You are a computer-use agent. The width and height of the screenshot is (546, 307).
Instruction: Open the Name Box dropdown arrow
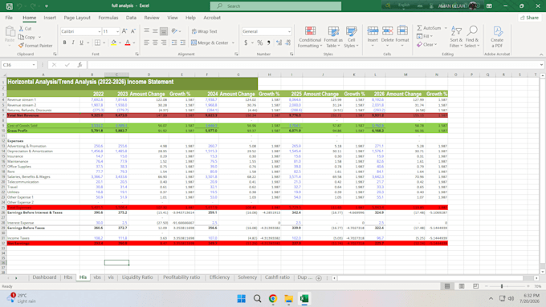pyautogui.click(x=34, y=65)
